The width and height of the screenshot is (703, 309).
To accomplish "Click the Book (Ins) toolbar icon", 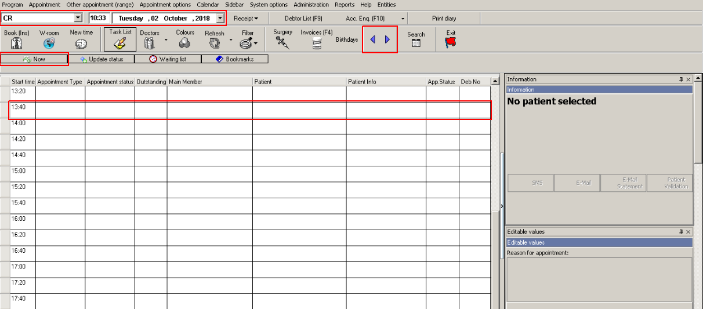I will pyautogui.click(x=16, y=43).
